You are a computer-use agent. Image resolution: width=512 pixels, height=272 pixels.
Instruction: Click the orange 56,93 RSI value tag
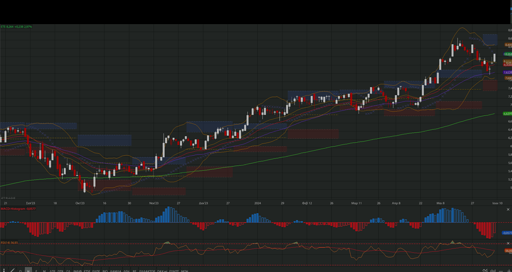508,251
